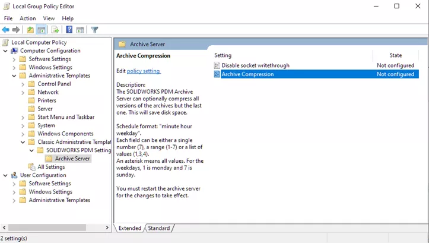Click the State column header
Viewport: 429px width, 243px height.
pyautogui.click(x=395, y=55)
